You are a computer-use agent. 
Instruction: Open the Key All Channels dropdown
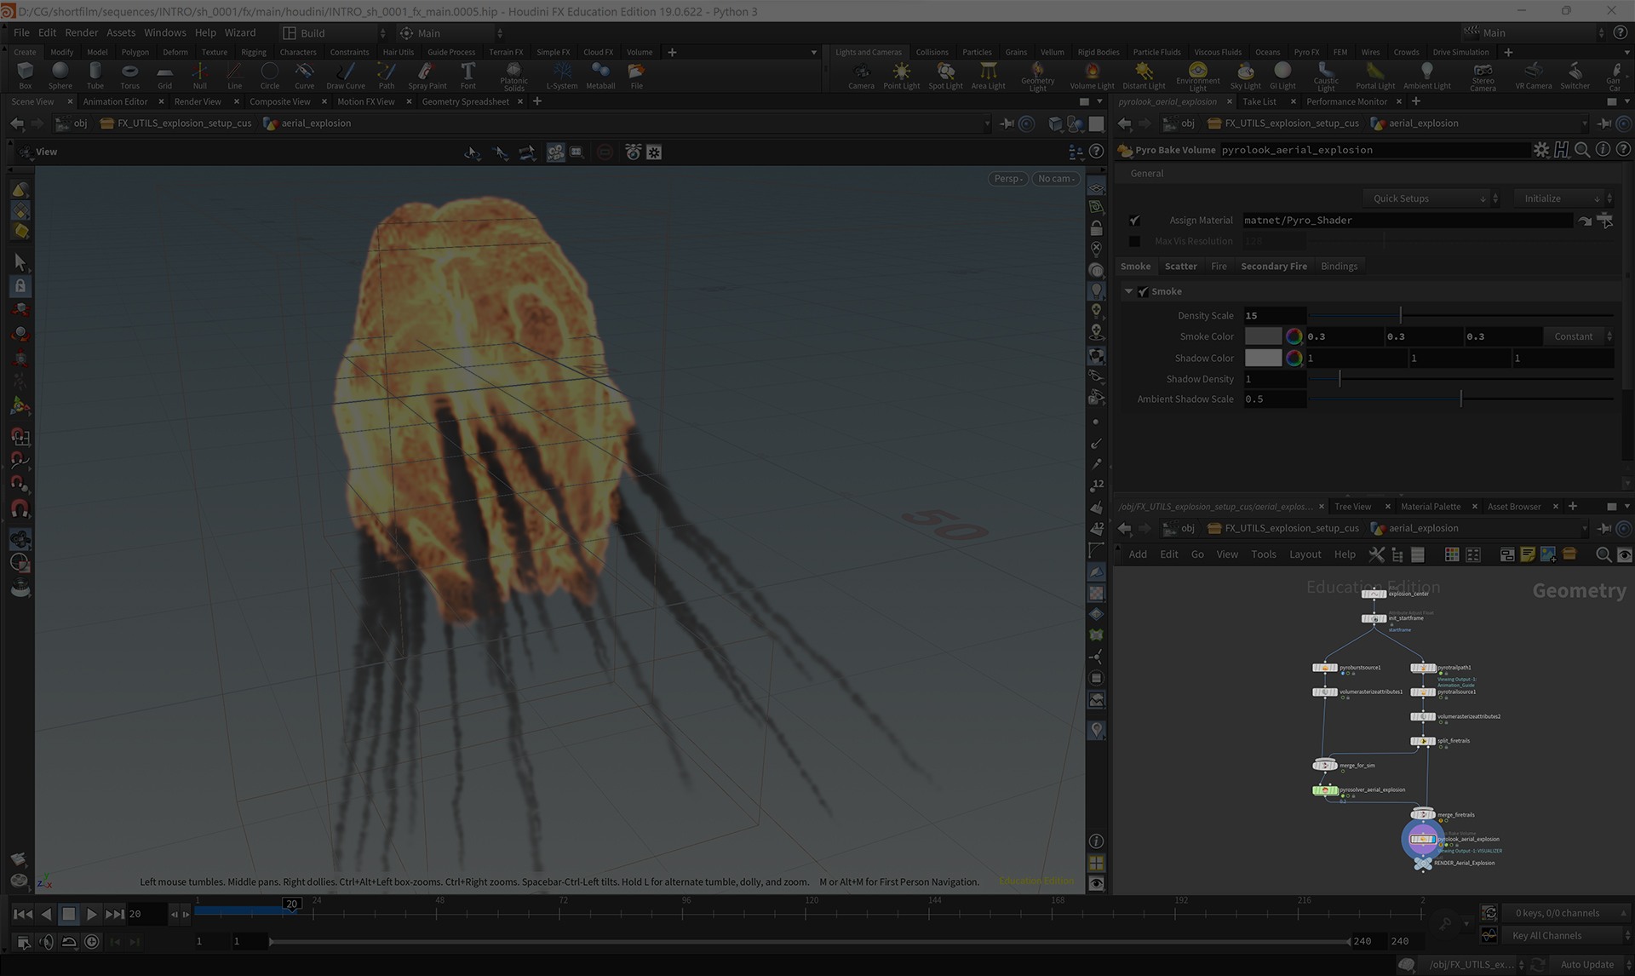[1565, 936]
